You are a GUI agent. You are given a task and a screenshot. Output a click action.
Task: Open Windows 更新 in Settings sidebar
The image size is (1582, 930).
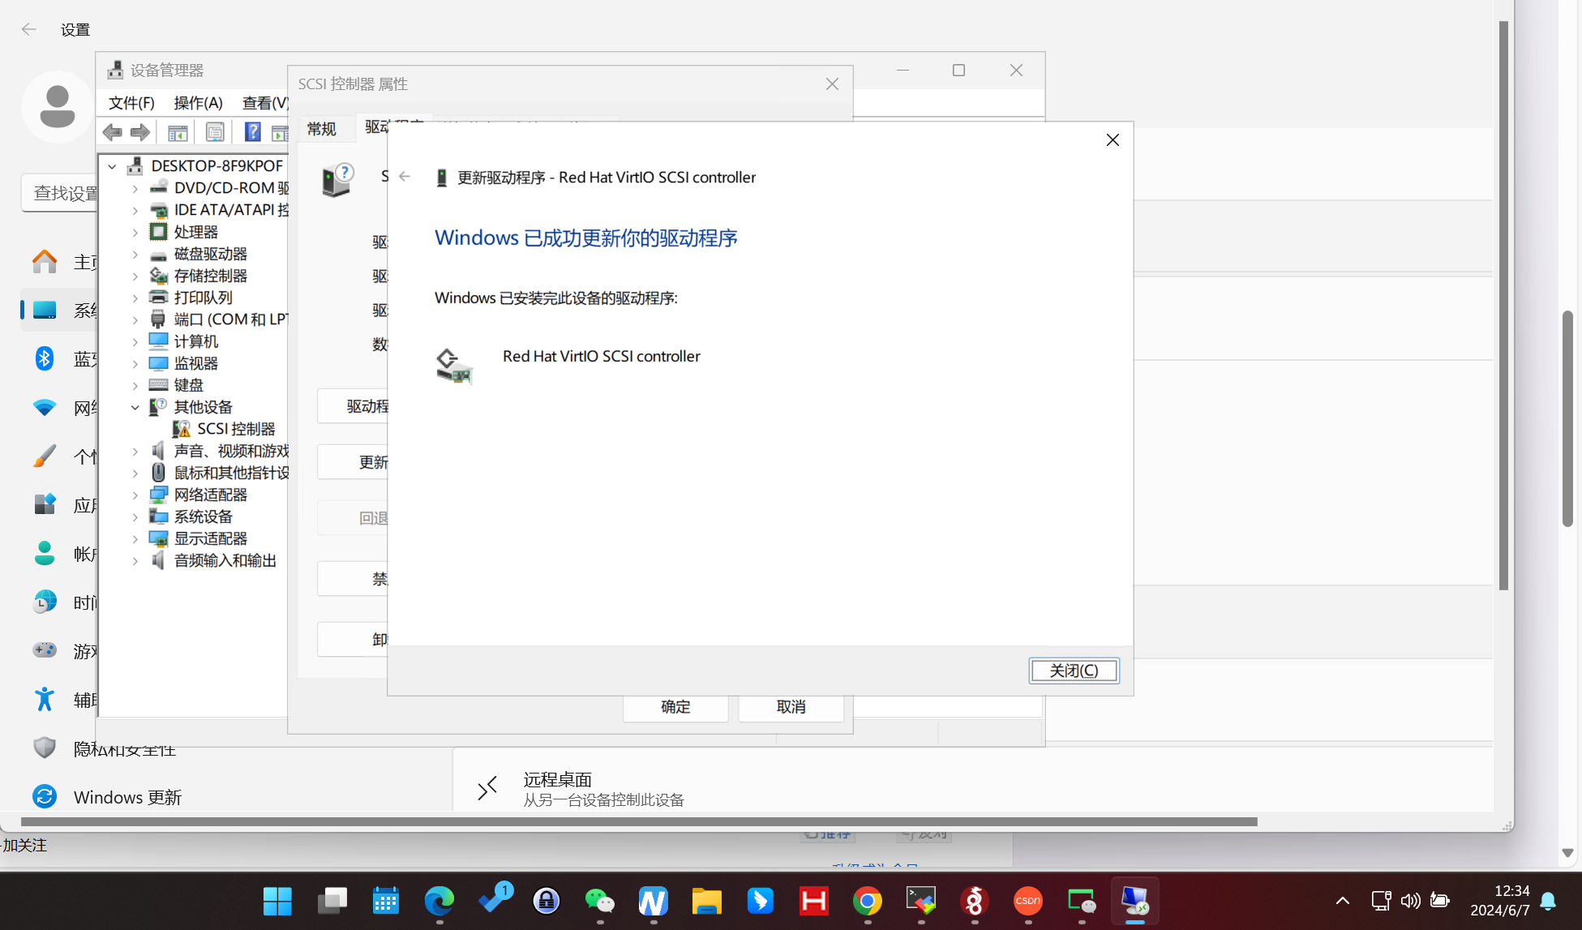(x=127, y=797)
